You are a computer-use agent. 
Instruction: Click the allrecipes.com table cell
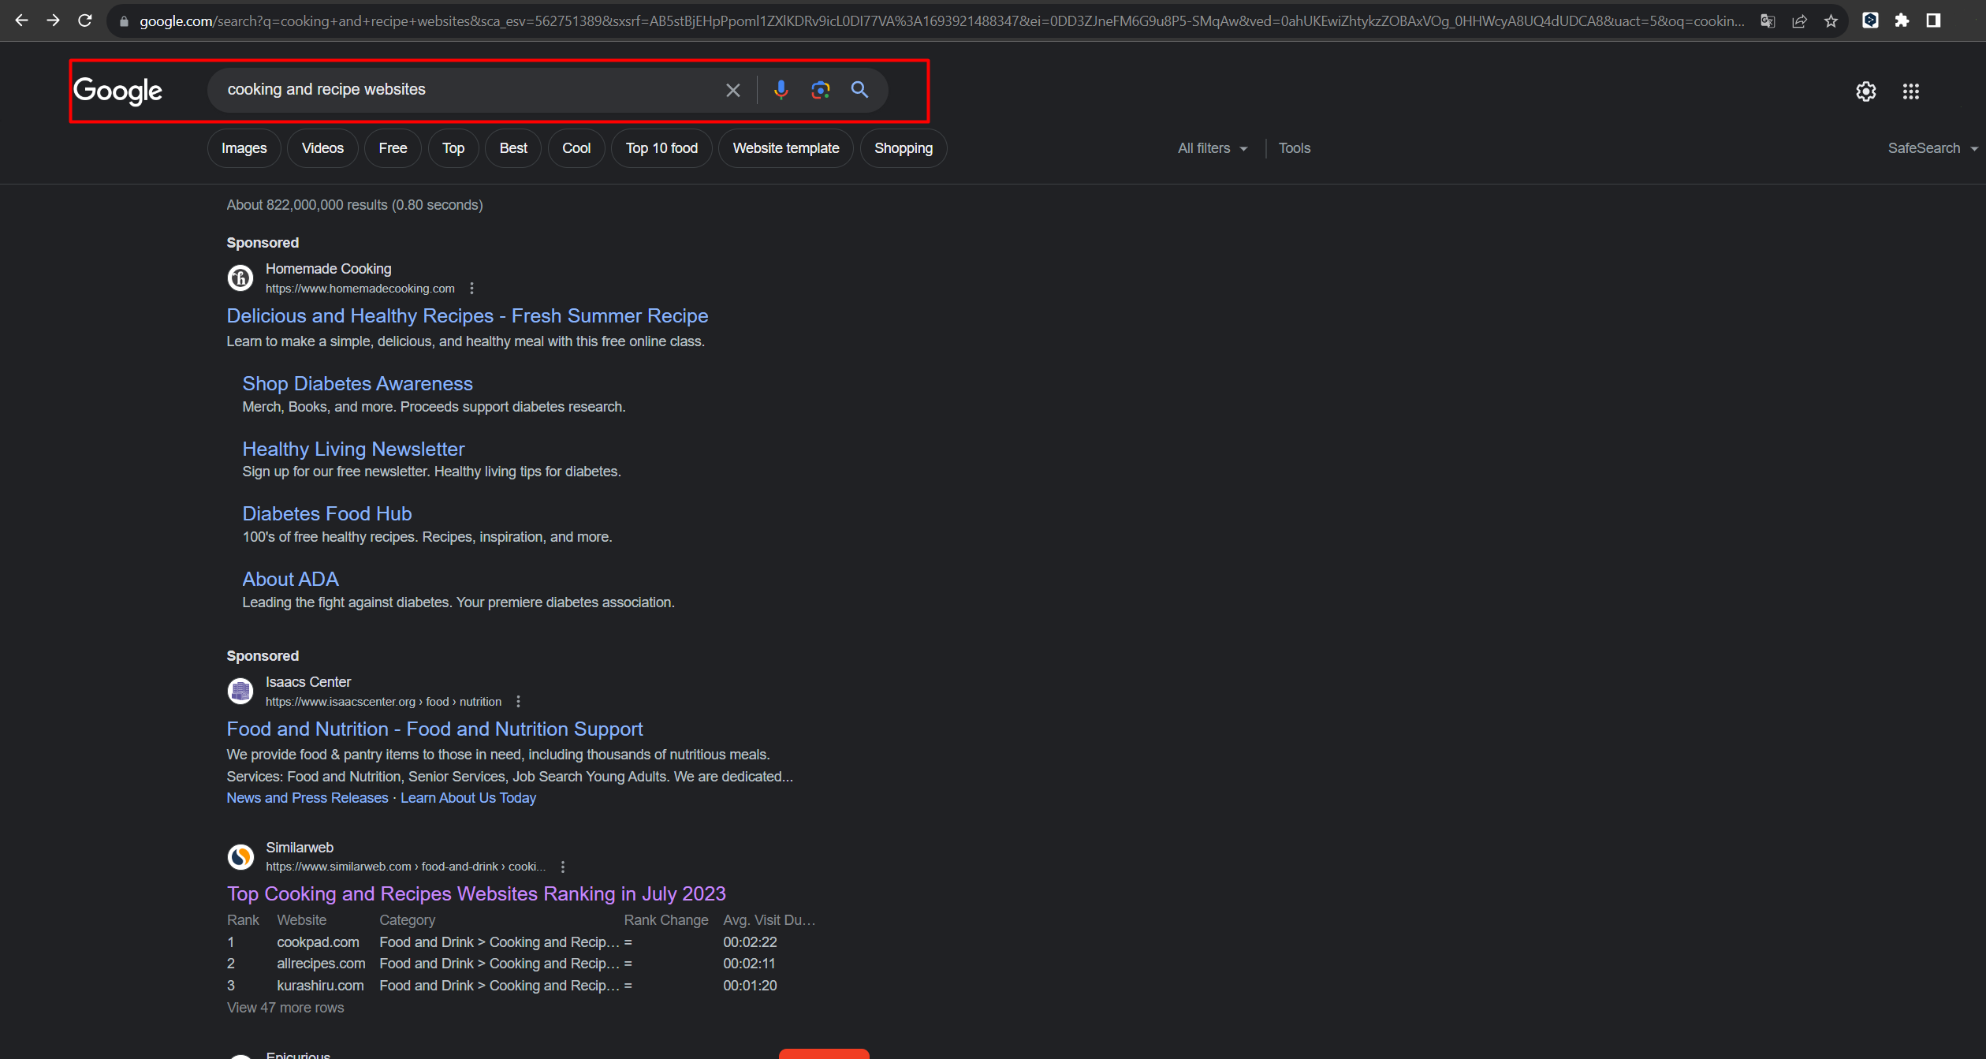coord(321,964)
